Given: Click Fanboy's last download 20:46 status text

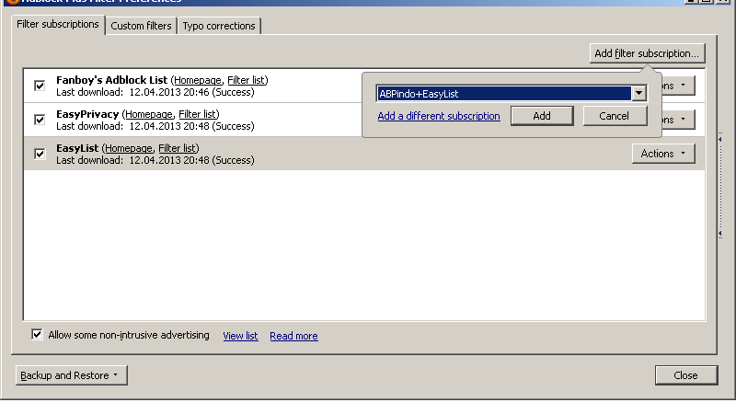Looking at the screenshot, I should (x=155, y=92).
